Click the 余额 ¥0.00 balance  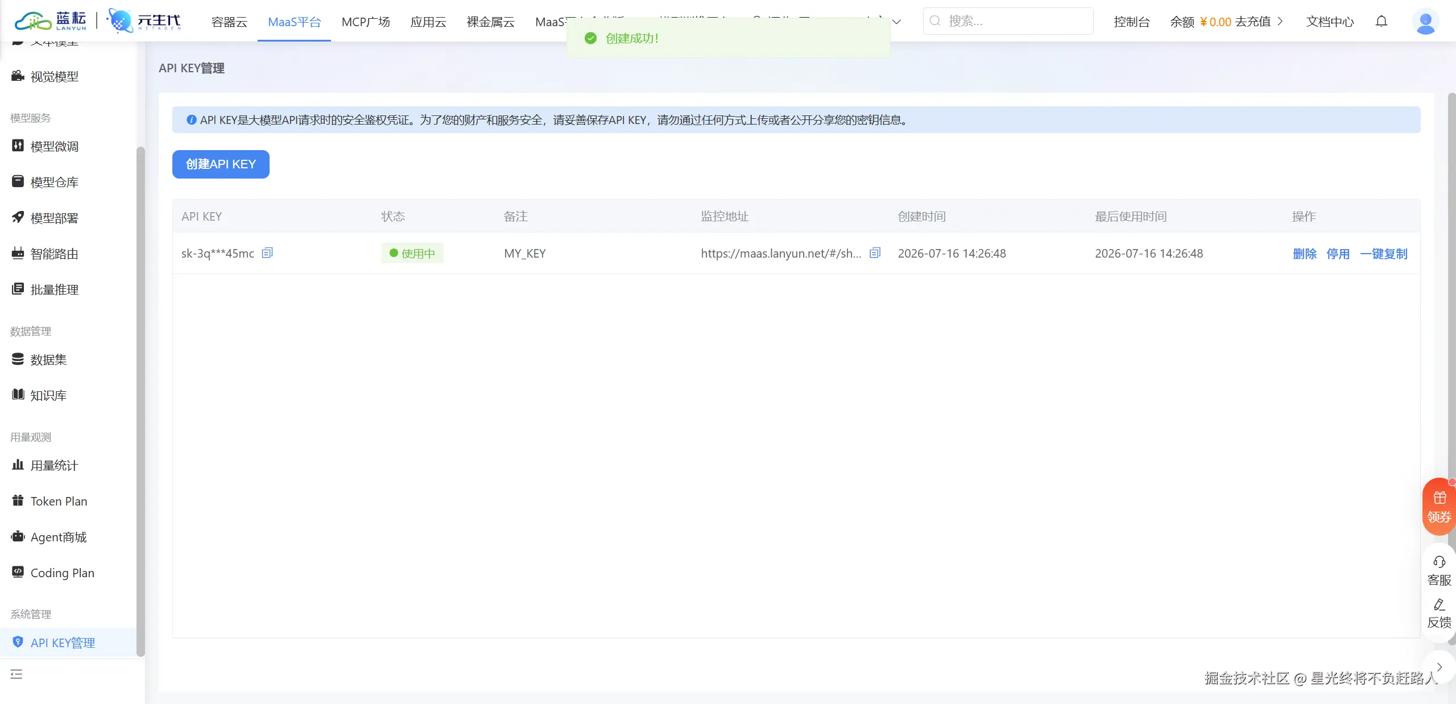(x=1201, y=22)
